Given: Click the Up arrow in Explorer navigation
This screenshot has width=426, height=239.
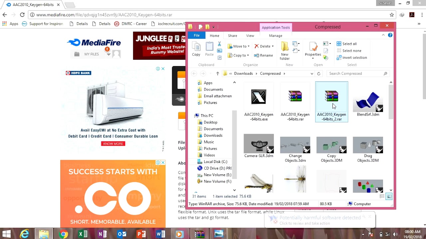Looking at the screenshot, I should pyautogui.click(x=217, y=74).
